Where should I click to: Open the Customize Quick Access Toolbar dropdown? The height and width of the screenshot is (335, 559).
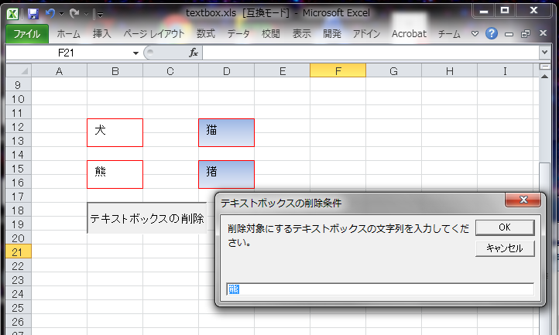100,14
